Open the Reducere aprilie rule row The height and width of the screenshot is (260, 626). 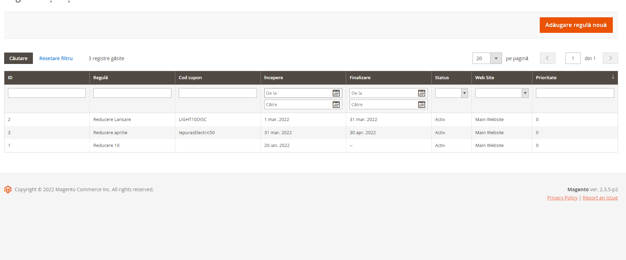pyautogui.click(x=311, y=132)
